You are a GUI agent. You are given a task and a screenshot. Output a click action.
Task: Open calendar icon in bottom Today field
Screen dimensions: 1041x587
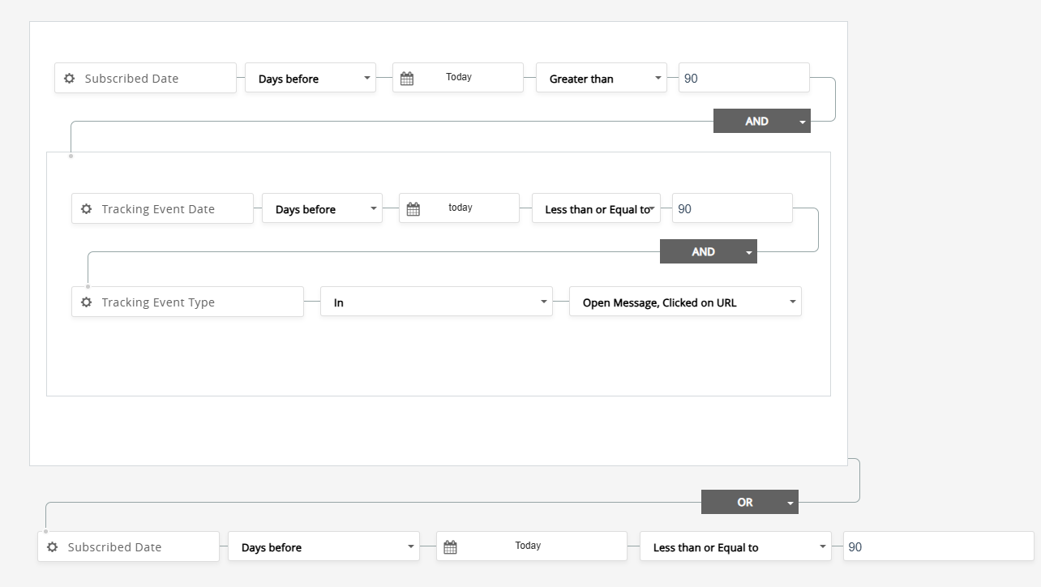click(450, 547)
